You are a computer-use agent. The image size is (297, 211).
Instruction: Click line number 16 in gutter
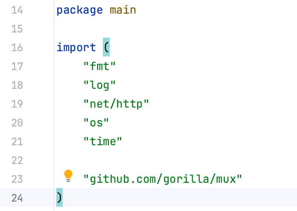tap(17, 47)
